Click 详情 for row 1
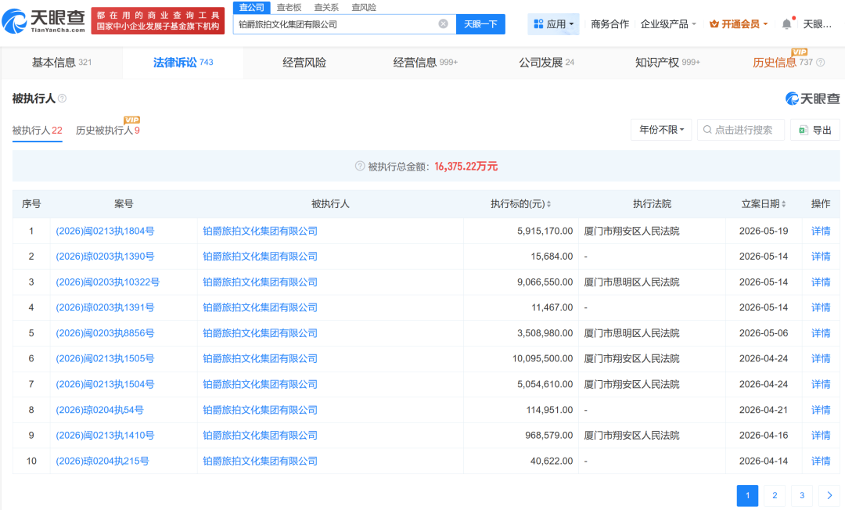845x510 pixels. (x=821, y=231)
